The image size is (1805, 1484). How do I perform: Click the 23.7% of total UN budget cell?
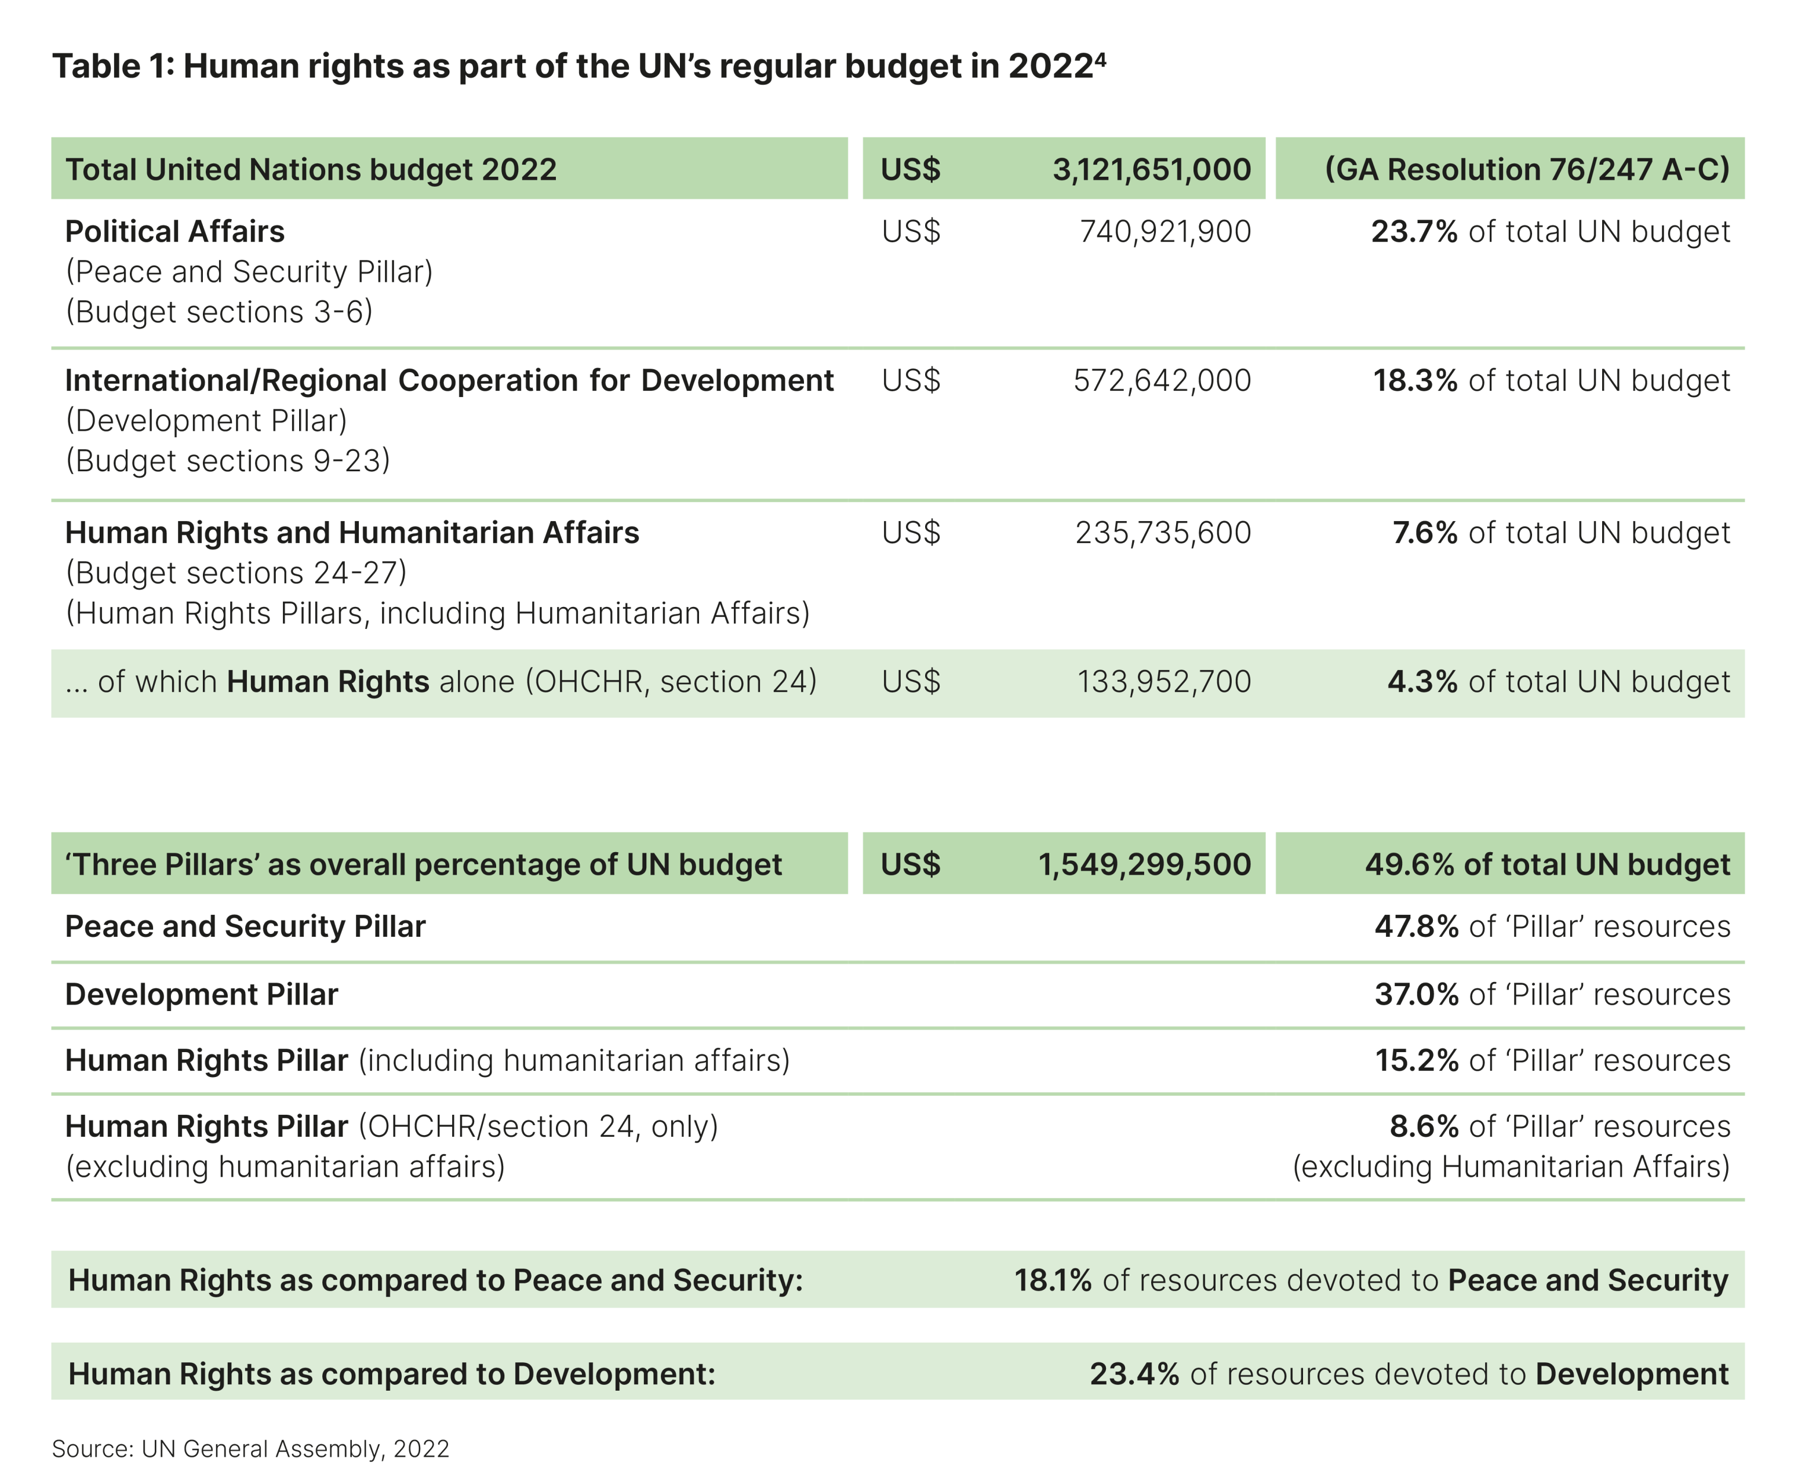click(1551, 232)
